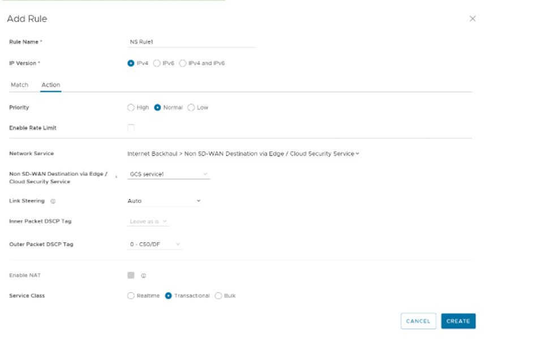Toggle the Enable NAT checkbox
550x349 pixels.
(131, 276)
